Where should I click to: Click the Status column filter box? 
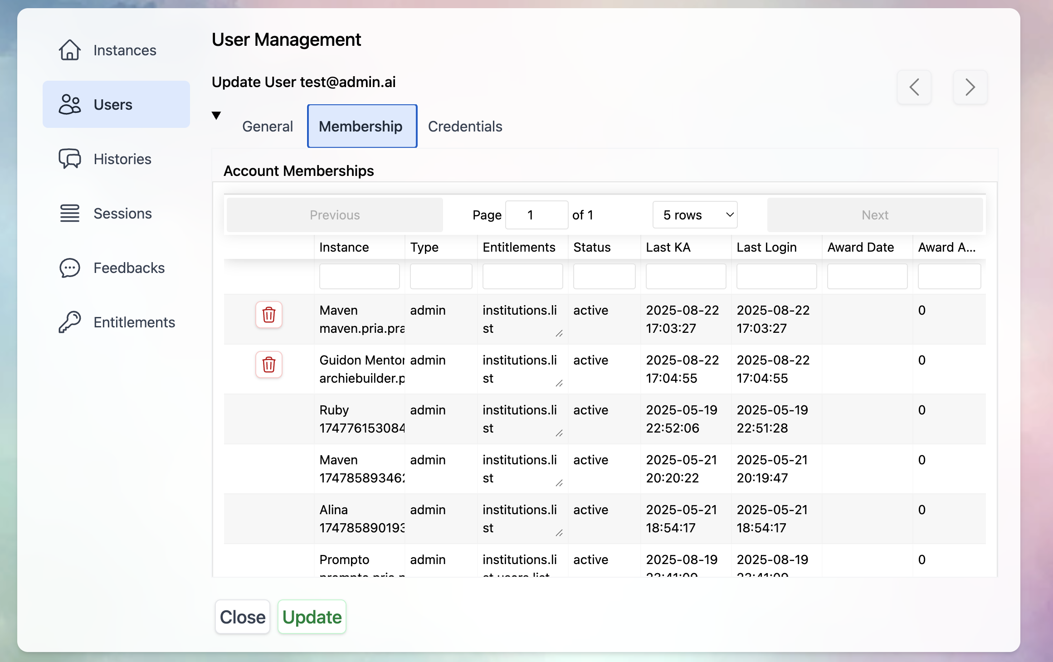click(x=604, y=276)
